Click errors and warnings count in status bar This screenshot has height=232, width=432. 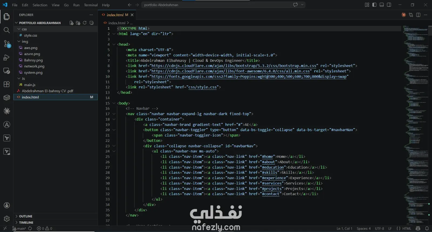tap(45, 228)
